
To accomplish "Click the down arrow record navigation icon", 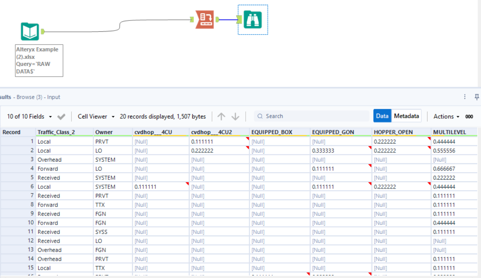I will click(235, 116).
